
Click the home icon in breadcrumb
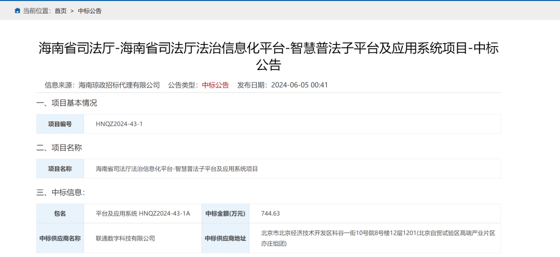tap(17, 11)
